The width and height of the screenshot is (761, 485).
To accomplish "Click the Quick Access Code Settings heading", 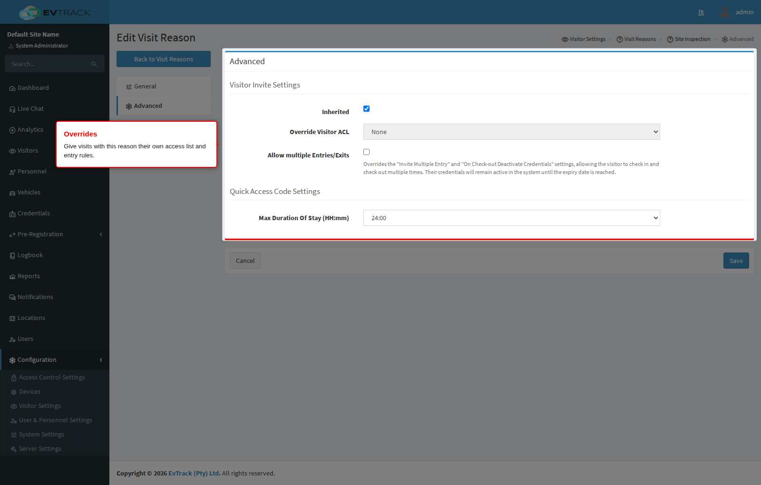I will 275,191.
